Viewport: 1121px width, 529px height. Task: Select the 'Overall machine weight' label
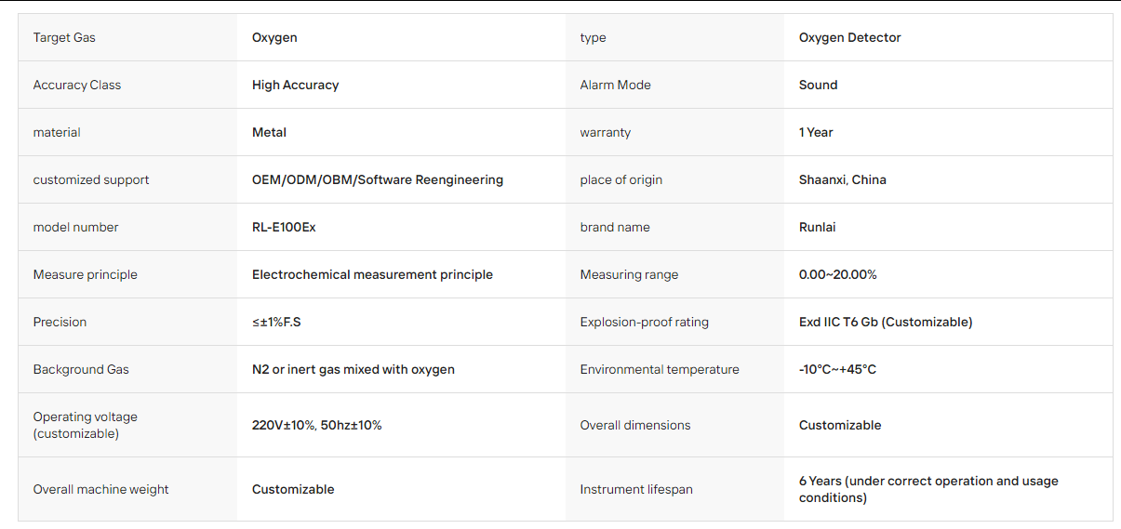pyautogui.click(x=101, y=490)
